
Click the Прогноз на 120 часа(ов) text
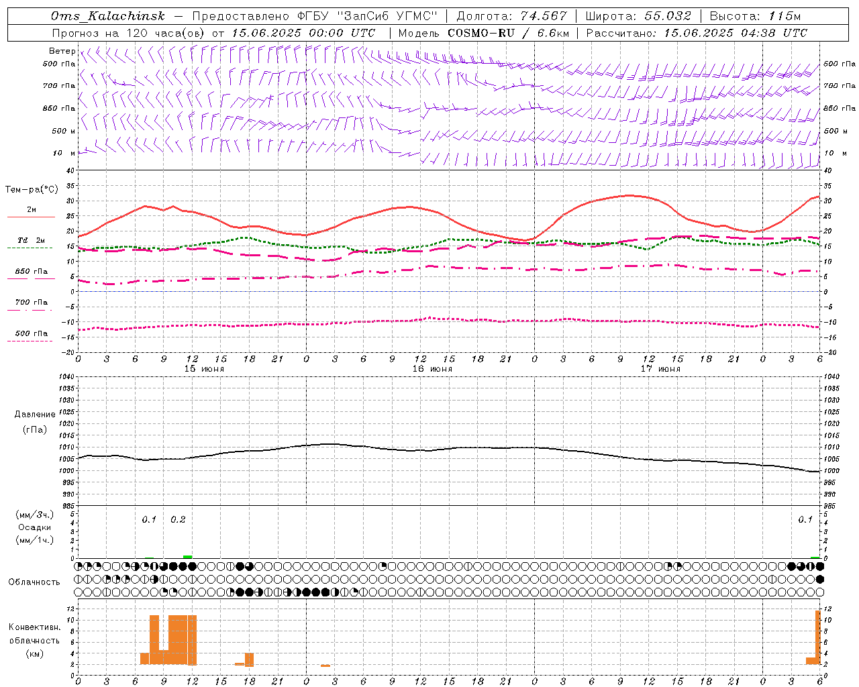point(129,33)
